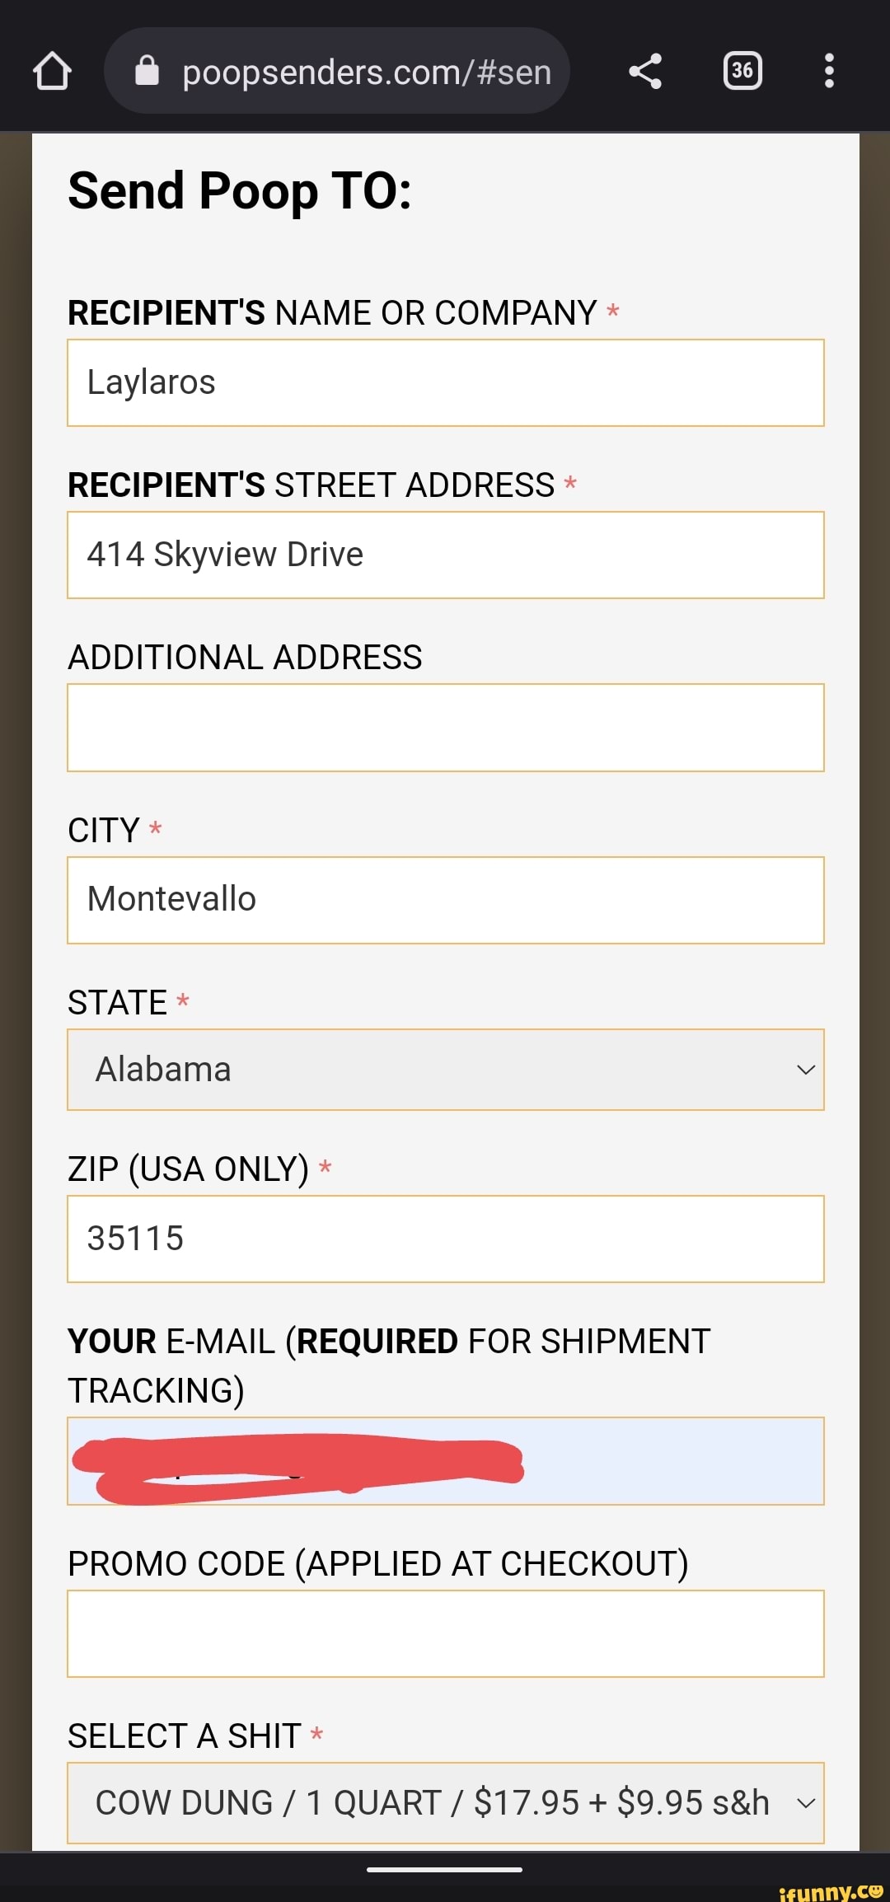Screen dimensions: 890x1902
Task: Click the Cow Dung dropdown chevron
Action: pyautogui.click(x=805, y=1803)
